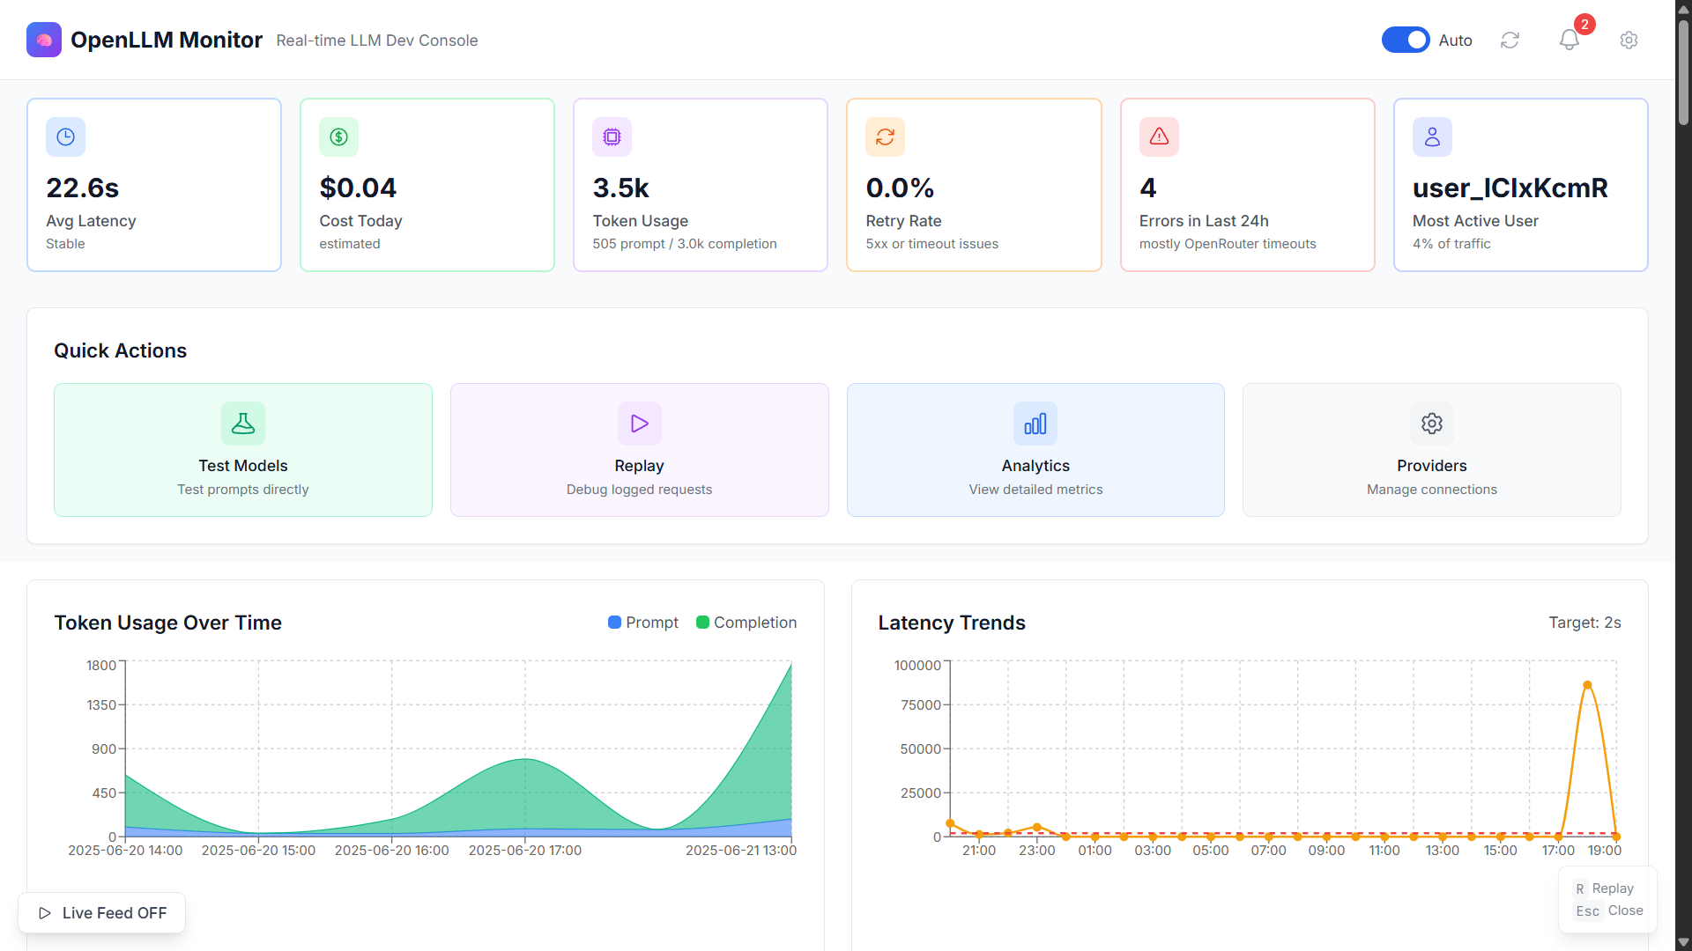Open the Replay quick action card
1692x951 pixels.
coord(639,450)
